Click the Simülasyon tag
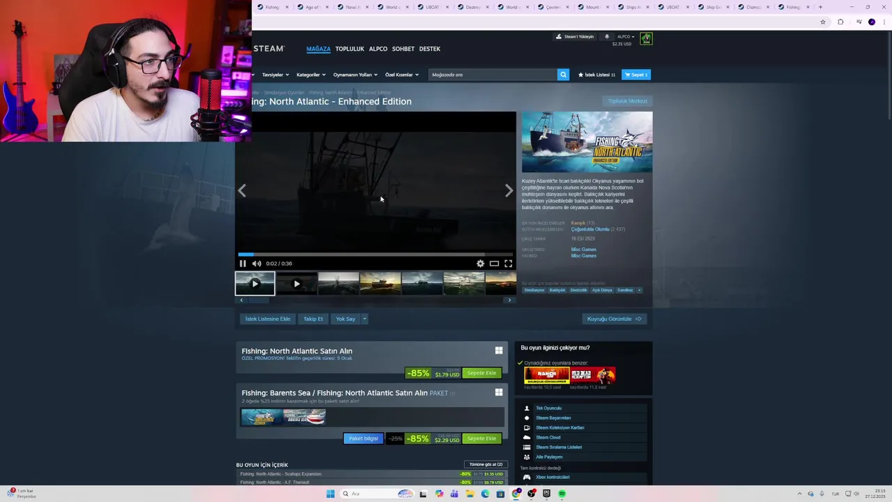The image size is (892, 502). click(535, 290)
